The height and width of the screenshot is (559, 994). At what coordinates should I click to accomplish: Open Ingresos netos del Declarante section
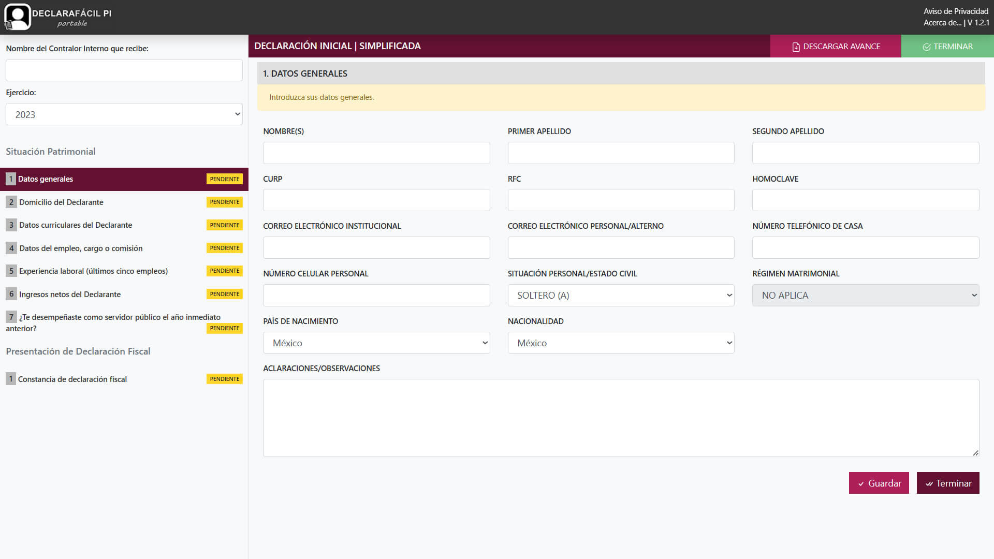[x=124, y=294]
